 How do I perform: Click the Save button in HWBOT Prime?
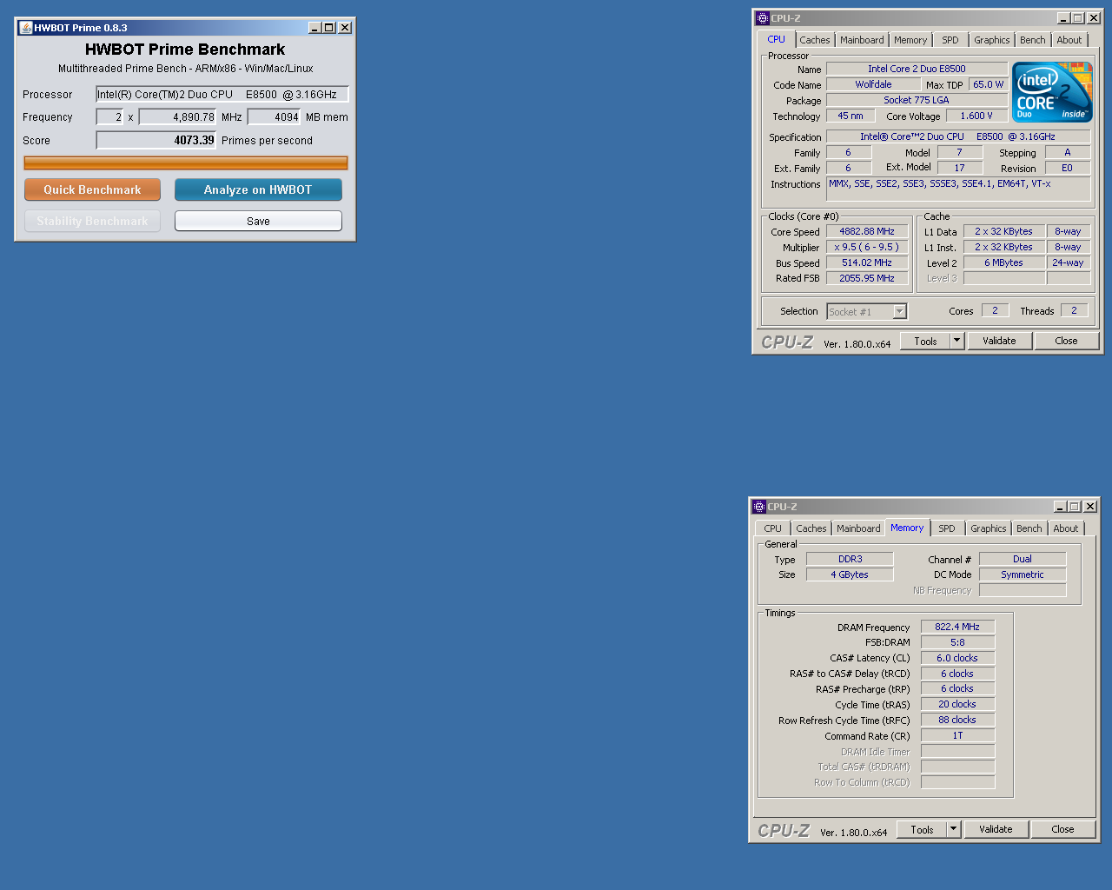(x=258, y=221)
